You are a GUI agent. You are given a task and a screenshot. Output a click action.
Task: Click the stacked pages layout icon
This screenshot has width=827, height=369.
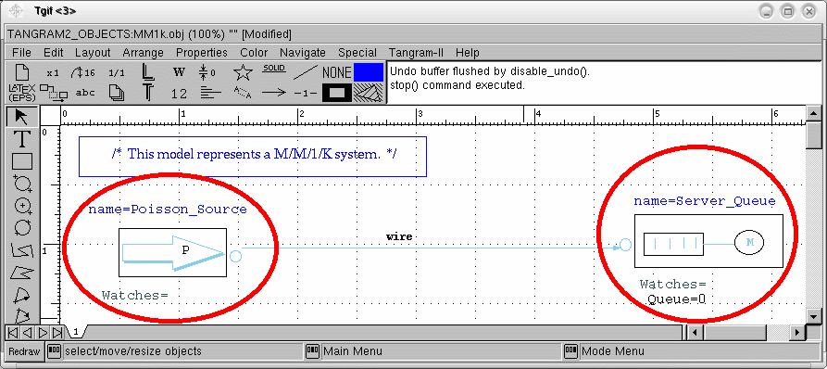[x=117, y=93]
